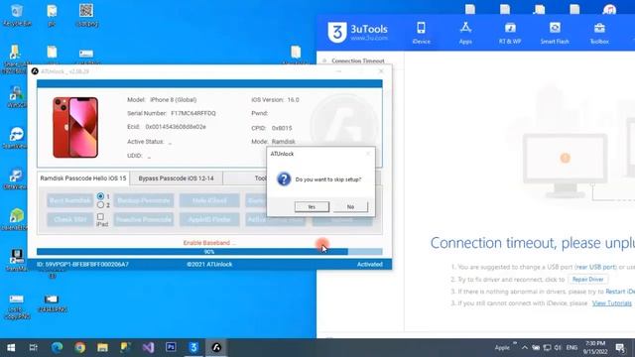Select the QR code image file on desktop

click(86, 15)
